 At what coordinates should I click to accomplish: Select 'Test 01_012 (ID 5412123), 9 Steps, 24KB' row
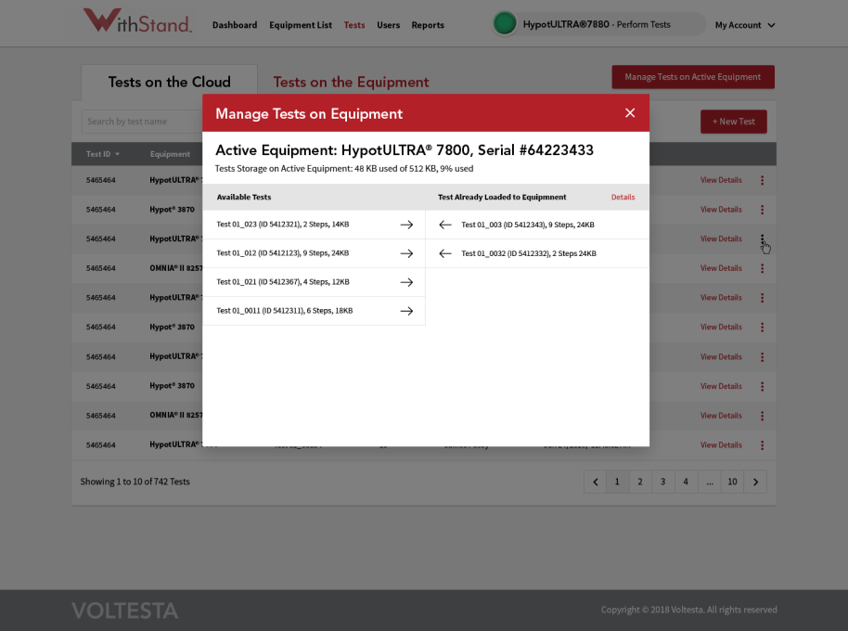314,253
